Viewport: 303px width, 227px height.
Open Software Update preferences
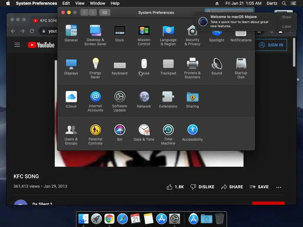pyautogui.click(x=120, y=101)
